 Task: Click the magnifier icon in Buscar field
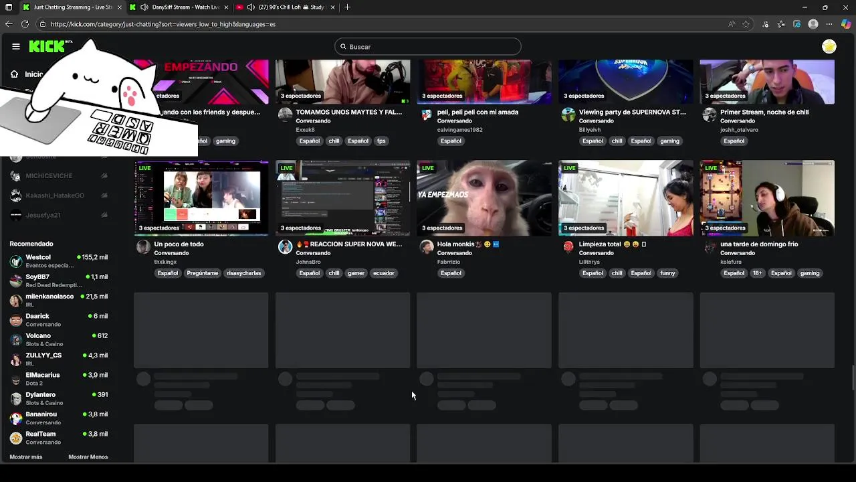(343, 47)
